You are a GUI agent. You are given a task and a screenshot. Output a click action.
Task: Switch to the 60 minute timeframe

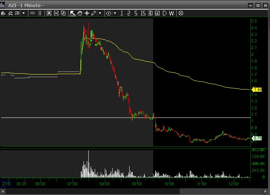[157, 13]
